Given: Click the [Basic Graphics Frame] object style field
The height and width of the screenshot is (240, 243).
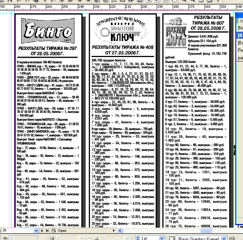Looking at the screenshot, I should pyautogui.click(x=198, y=238).
